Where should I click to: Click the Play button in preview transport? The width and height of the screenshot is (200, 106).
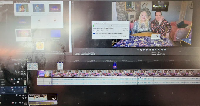(x=147, y=50)
